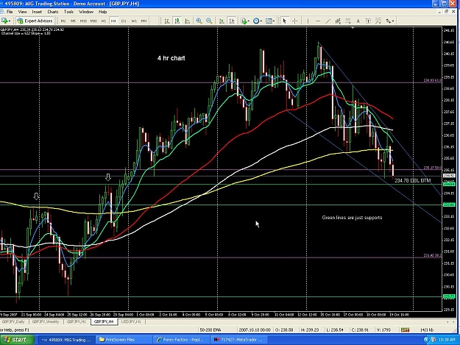The height and width of the screenshot is (345, 460).
Task: Select the text 'A' tool
Action: (x=358, y=21)
